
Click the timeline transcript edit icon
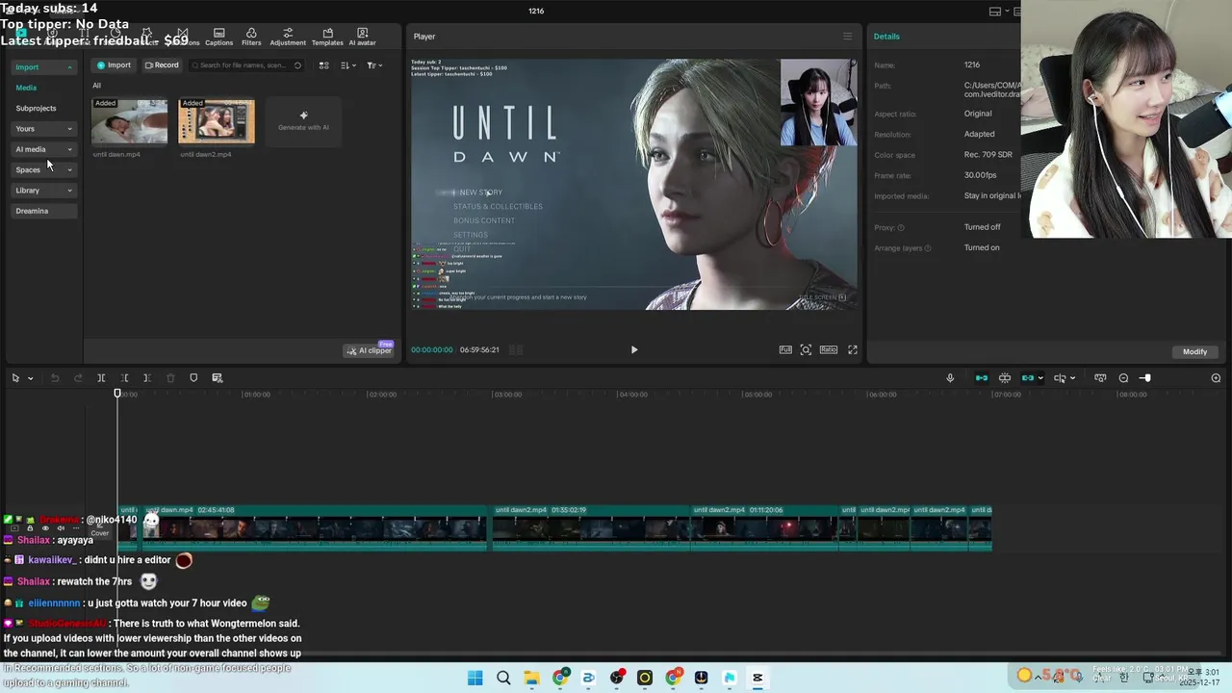point(217,378)
